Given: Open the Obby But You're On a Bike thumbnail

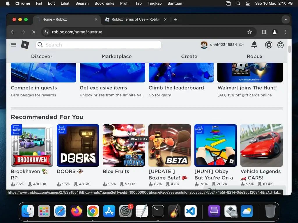Looking at the screenshot, I should click(216, 145).
